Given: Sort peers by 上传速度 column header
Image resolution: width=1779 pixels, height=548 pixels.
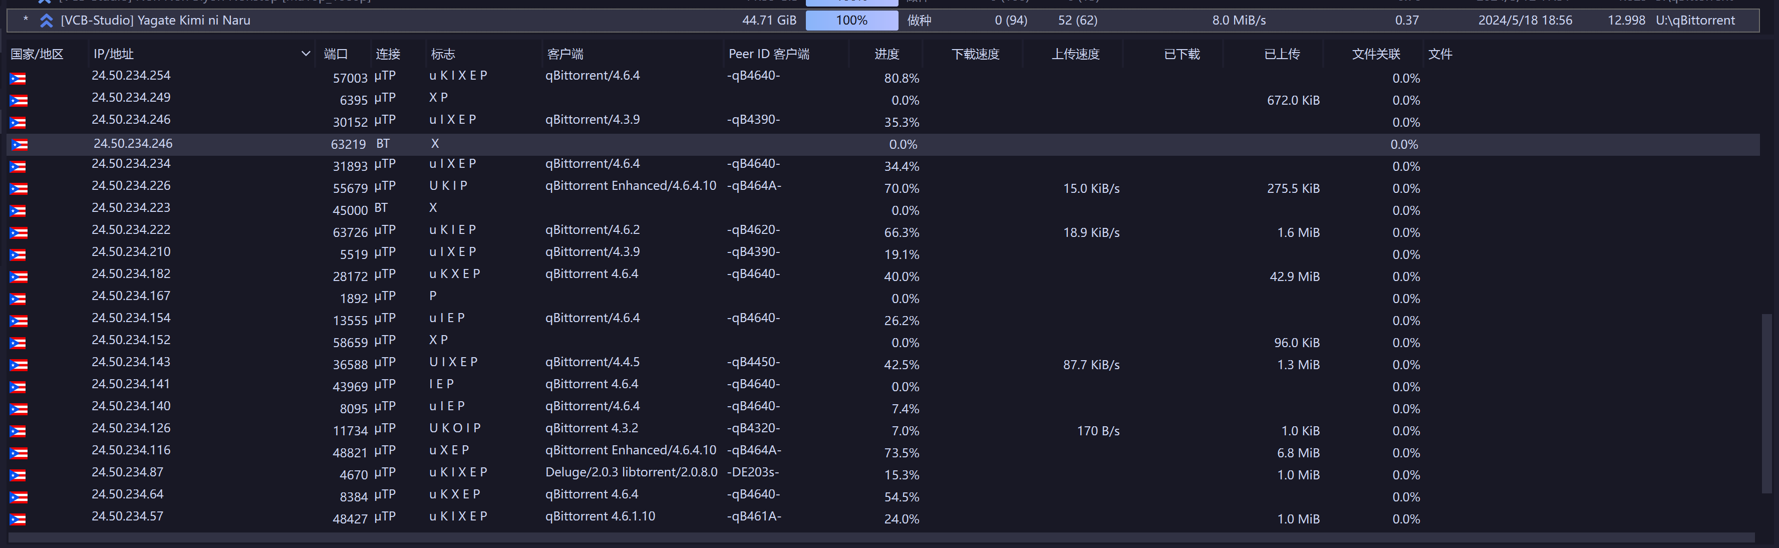Looking at the screenshot, I should tap(1075, 54).
